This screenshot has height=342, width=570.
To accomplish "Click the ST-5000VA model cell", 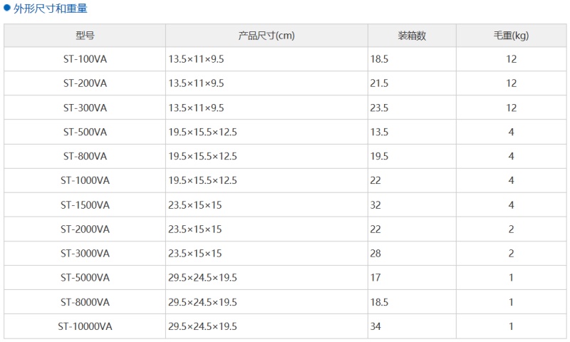I will click(x=85, y=278).
